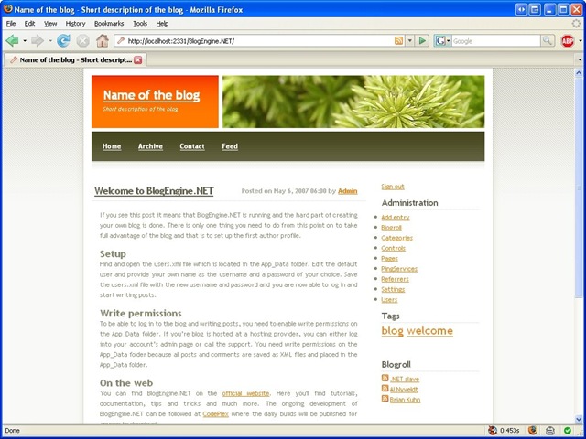Image resolution: width=586 pixels, height=439 pixels.
Task: Open Add entry in Administration
Action: [x=396, y=218]
